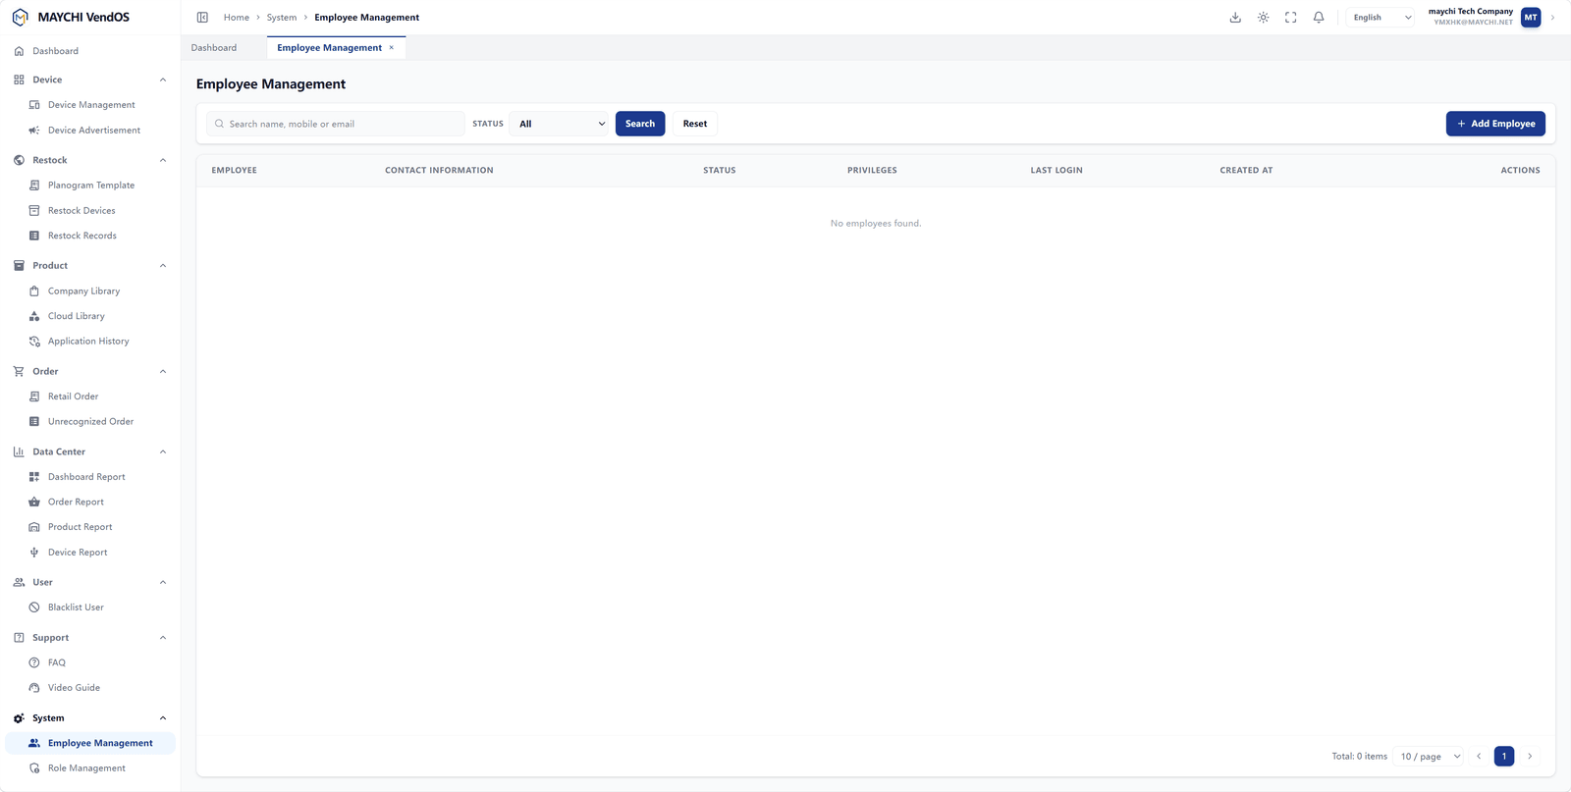Viewport: 1571px width, 792px height.
Task: Click System in the breadcrumb
Action: (282, 18)
